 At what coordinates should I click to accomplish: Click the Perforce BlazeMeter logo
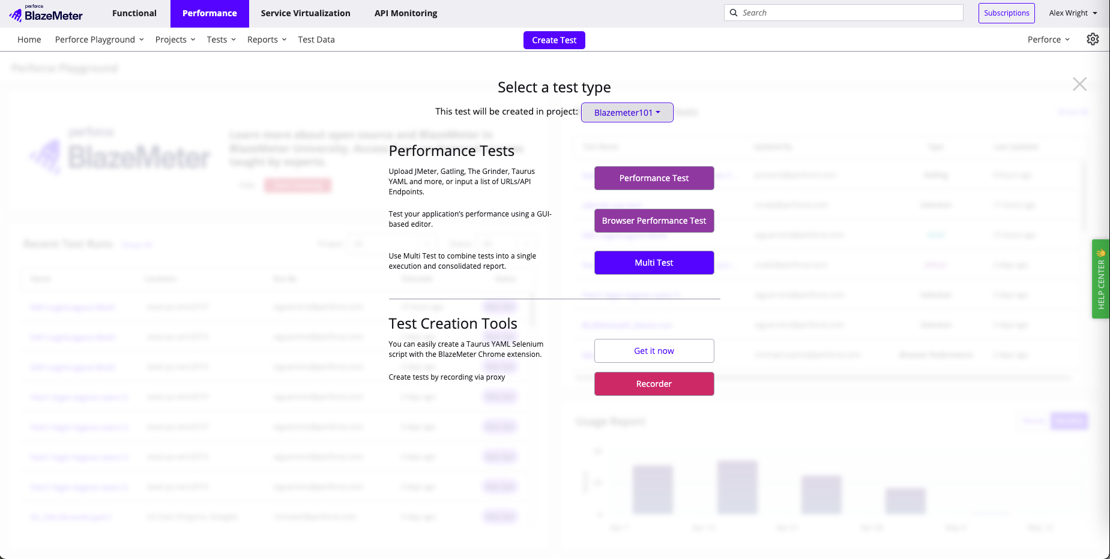pos(47,12)
